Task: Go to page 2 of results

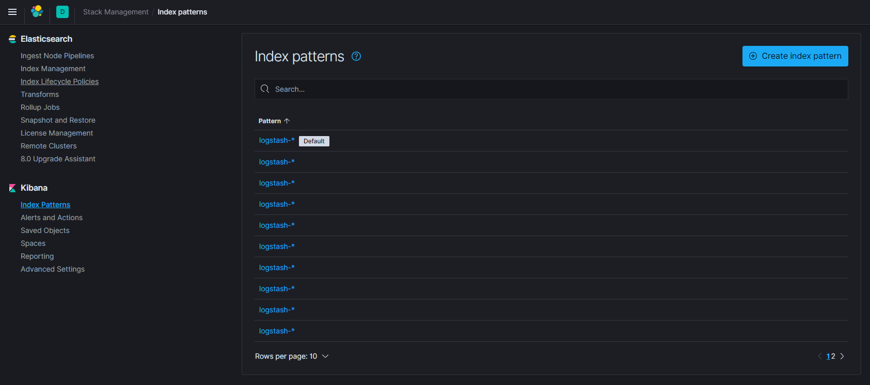Action: [x=833, y=356]
